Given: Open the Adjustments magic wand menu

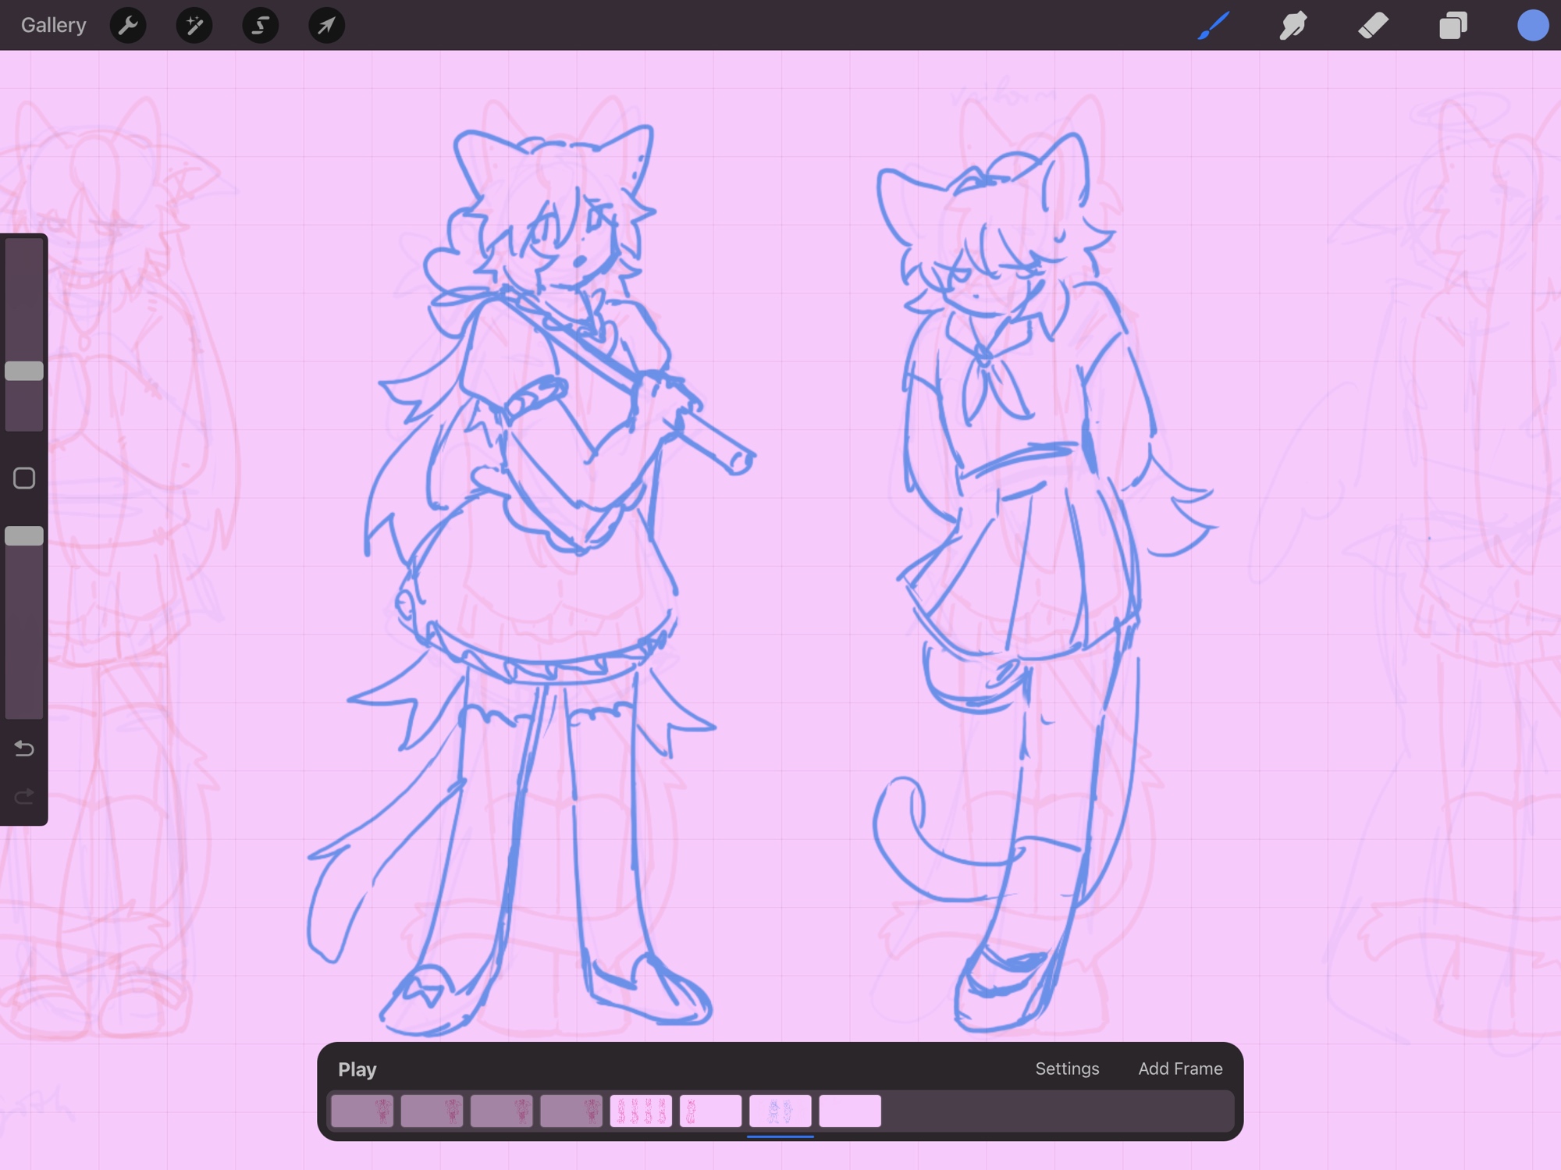Looking at the screenshot, I should 194,25.
